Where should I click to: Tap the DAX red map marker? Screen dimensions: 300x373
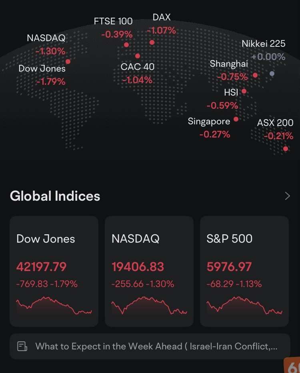tap(152, 42)
